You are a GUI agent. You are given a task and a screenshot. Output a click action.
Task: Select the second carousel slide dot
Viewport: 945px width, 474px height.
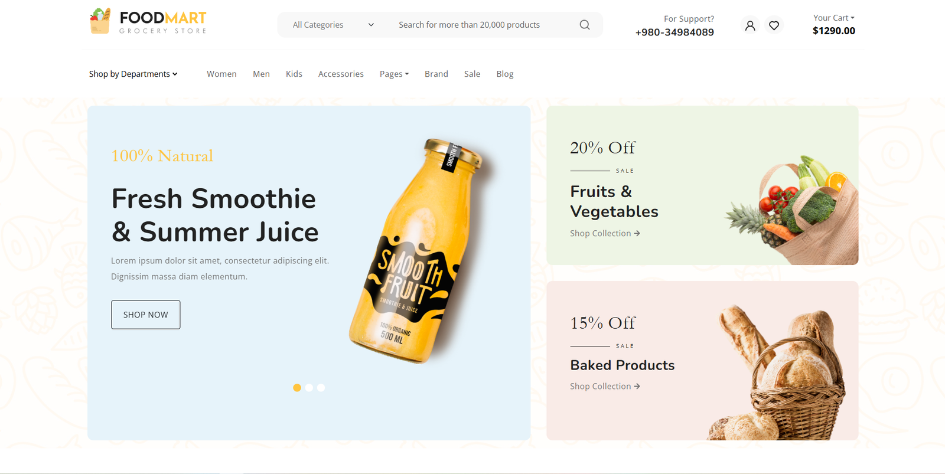pos(309,388)
